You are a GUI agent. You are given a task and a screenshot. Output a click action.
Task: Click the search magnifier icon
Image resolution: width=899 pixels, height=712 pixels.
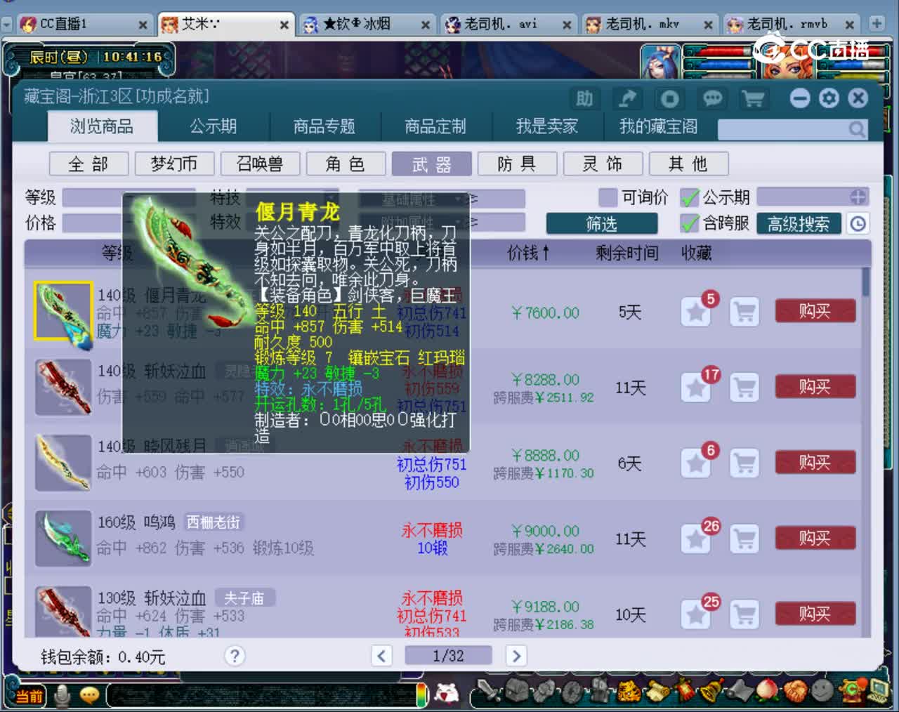[x=856, y=129]
